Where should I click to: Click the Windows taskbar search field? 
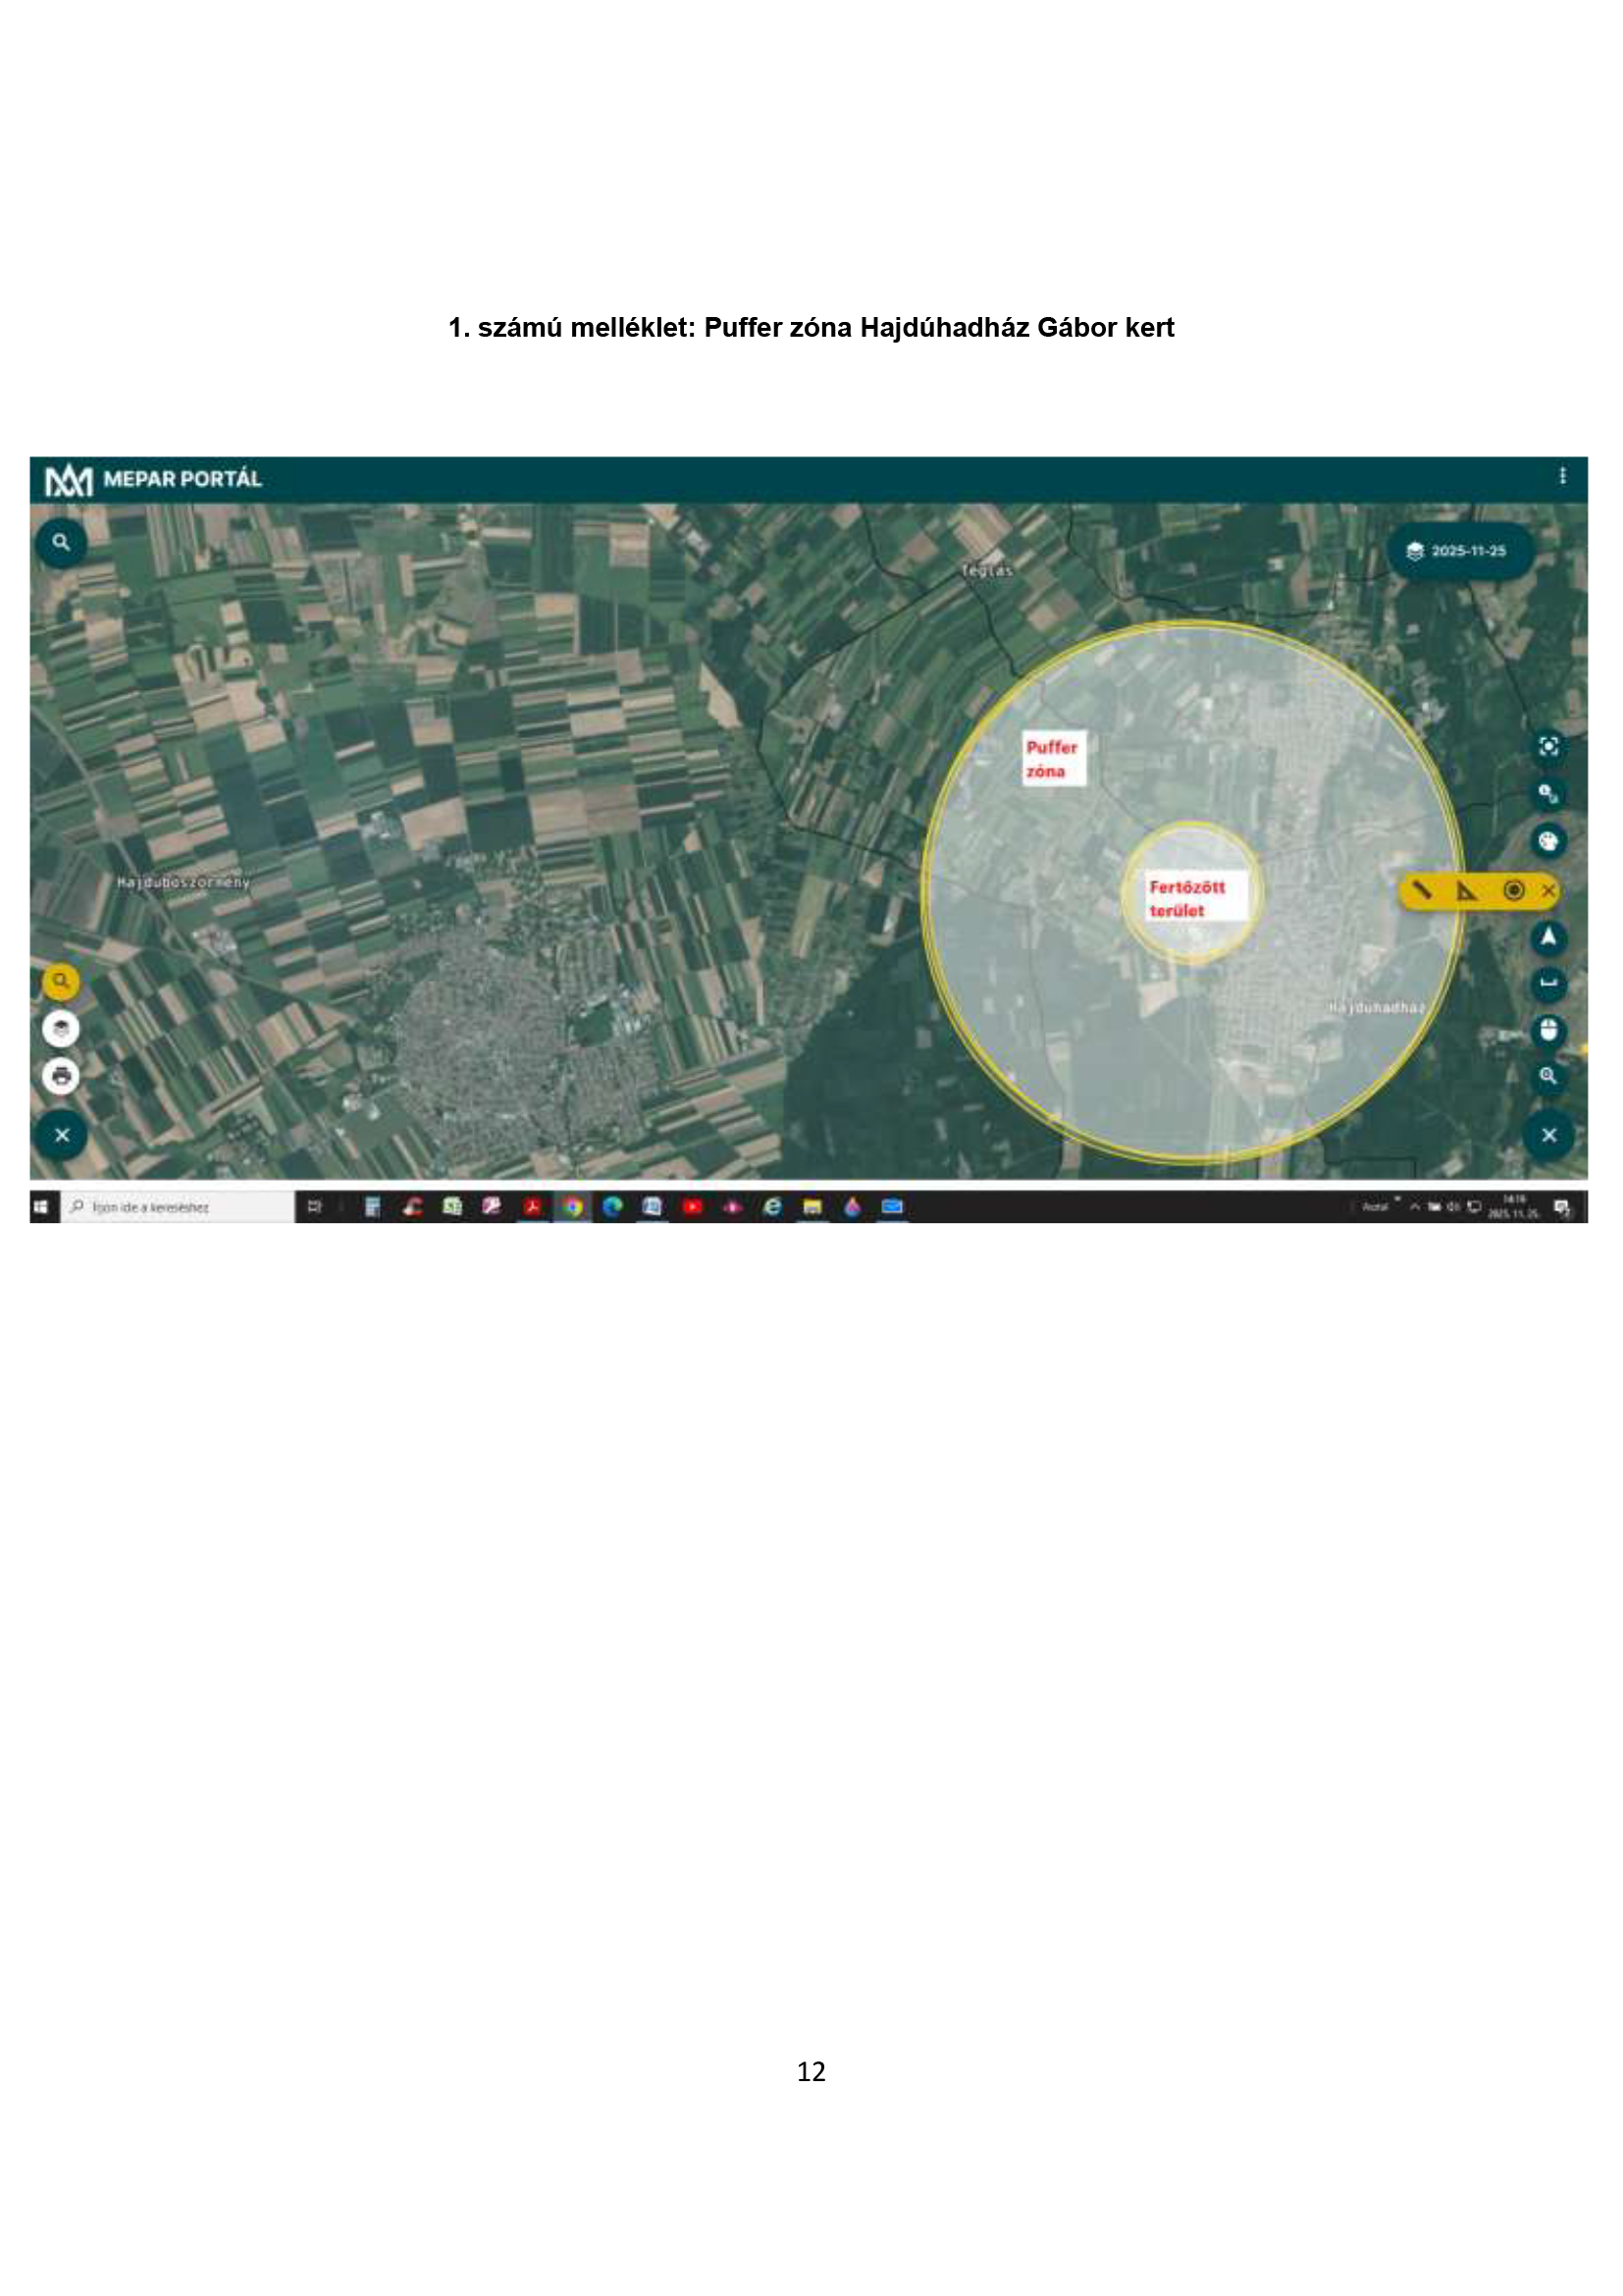coord(178,1207)
